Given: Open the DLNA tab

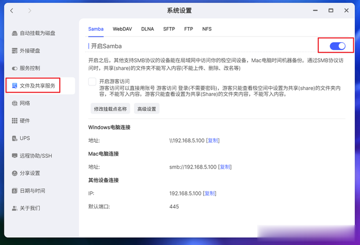Looking at the screenshot, I should coord(147,29).
